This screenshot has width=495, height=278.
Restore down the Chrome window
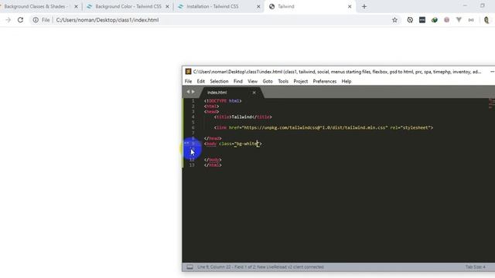pyautogui.click(x=483, y=5)
